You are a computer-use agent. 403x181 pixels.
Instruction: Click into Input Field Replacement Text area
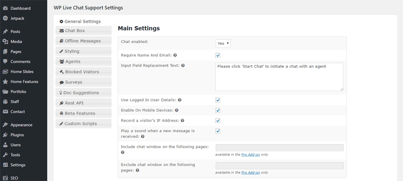tap(280, 76)
